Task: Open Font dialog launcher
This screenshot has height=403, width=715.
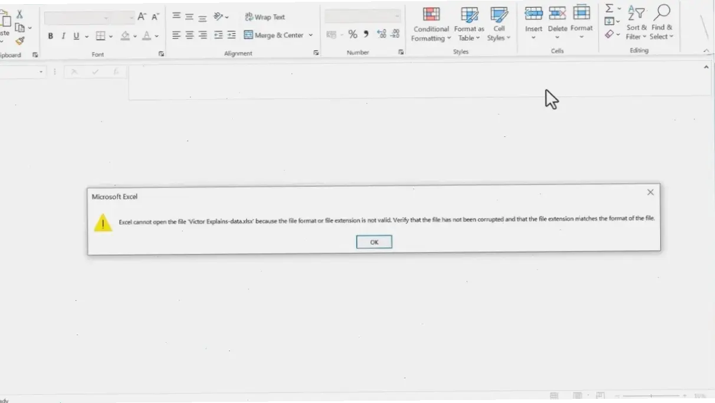Action: point(162,54)
